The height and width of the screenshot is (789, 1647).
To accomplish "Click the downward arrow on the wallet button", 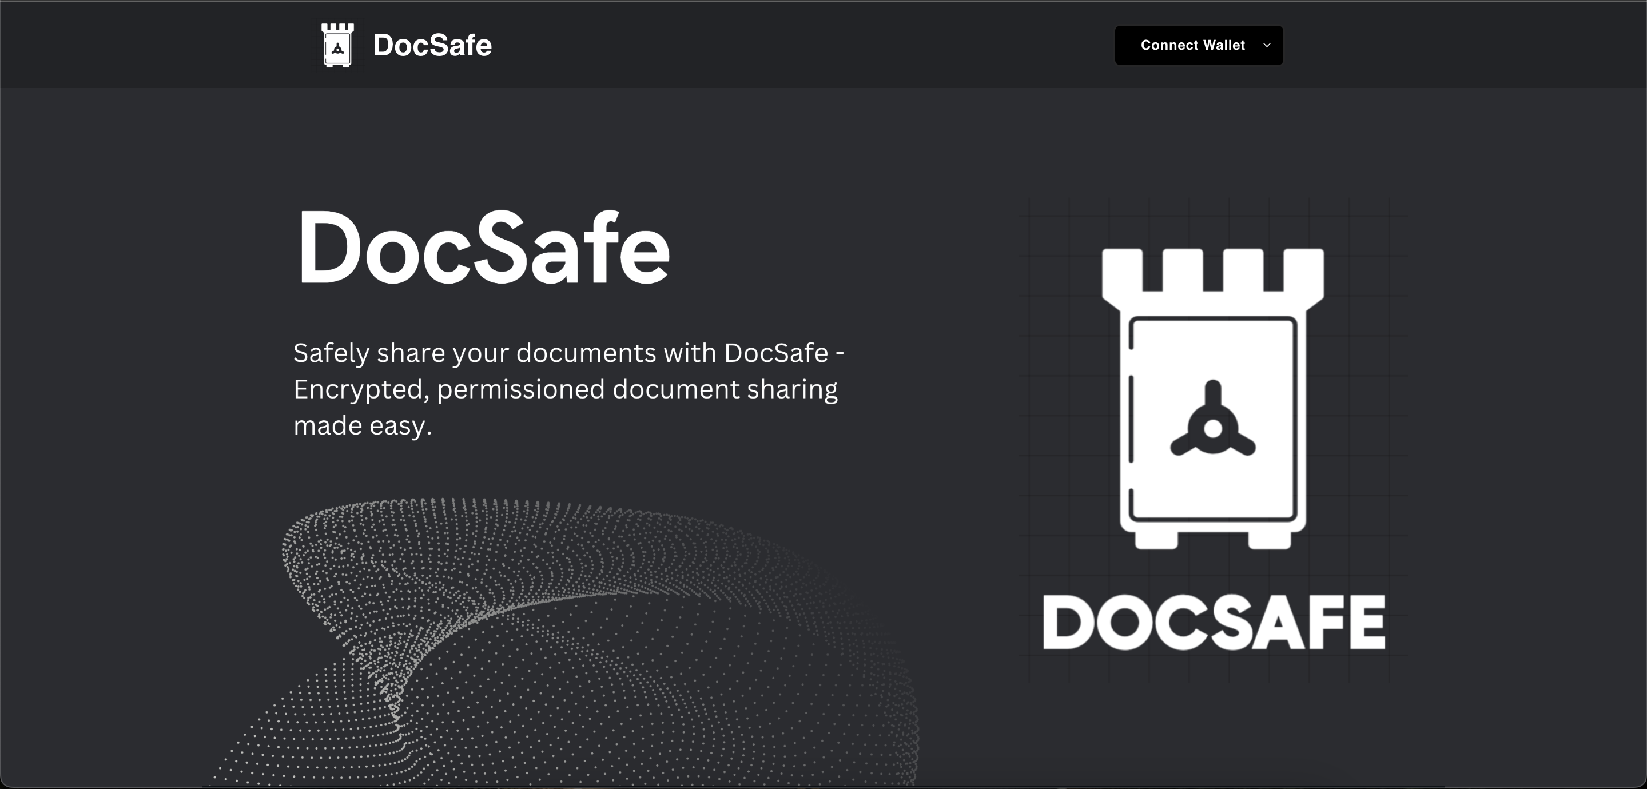I will [x=1267, y=45].
